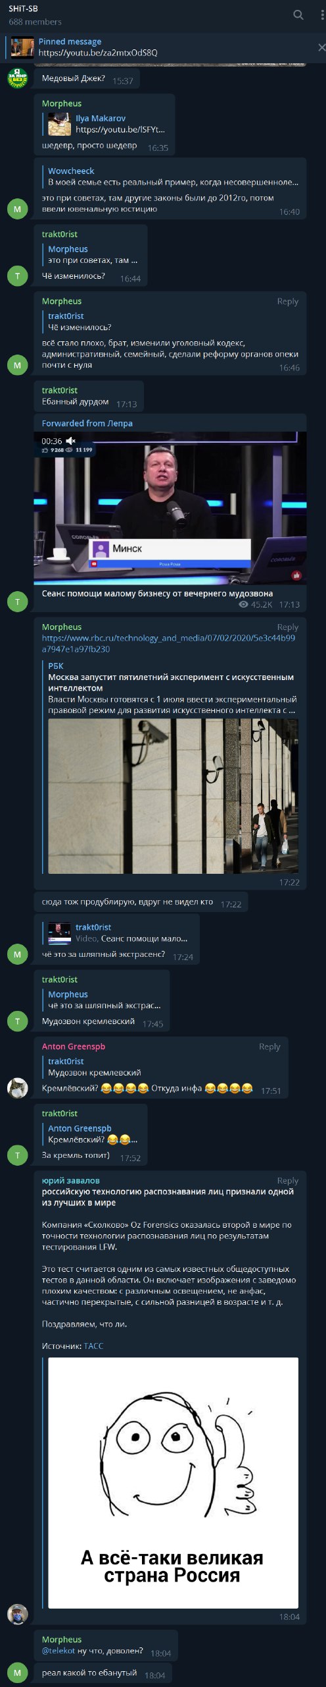Open the pinned YouTube message

(158, 47)
